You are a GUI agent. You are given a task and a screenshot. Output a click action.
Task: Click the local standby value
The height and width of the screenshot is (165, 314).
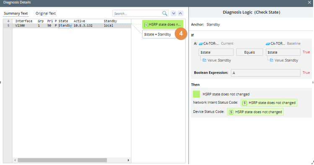(x=108, y=26)
